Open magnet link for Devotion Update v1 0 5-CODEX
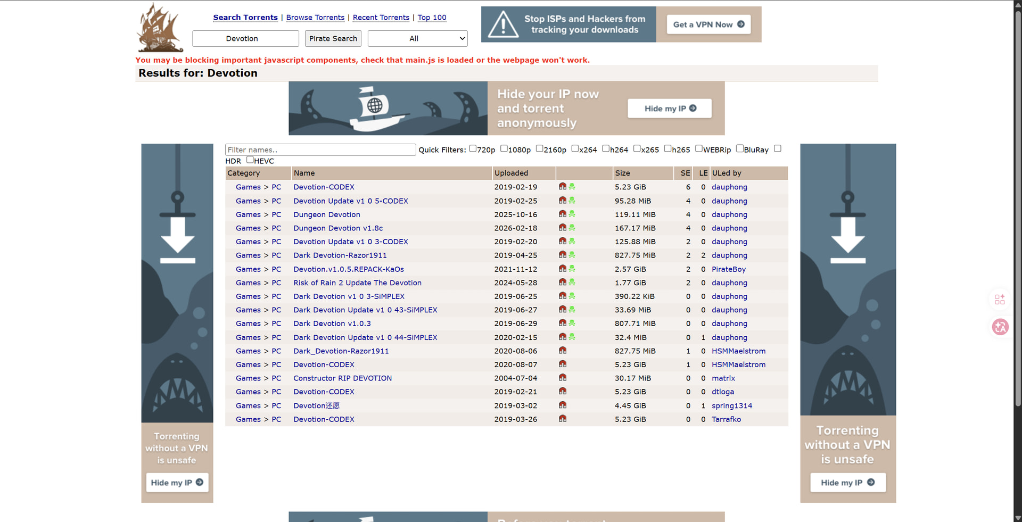The image size is (1022, 522). pos(563,201)
